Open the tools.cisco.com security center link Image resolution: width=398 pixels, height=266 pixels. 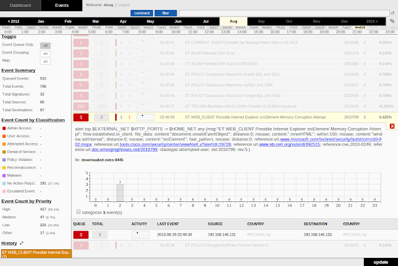(175, 144)
